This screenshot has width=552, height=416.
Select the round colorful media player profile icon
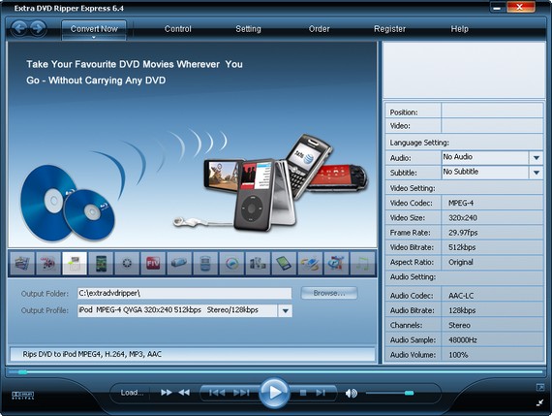coord(231,264)
